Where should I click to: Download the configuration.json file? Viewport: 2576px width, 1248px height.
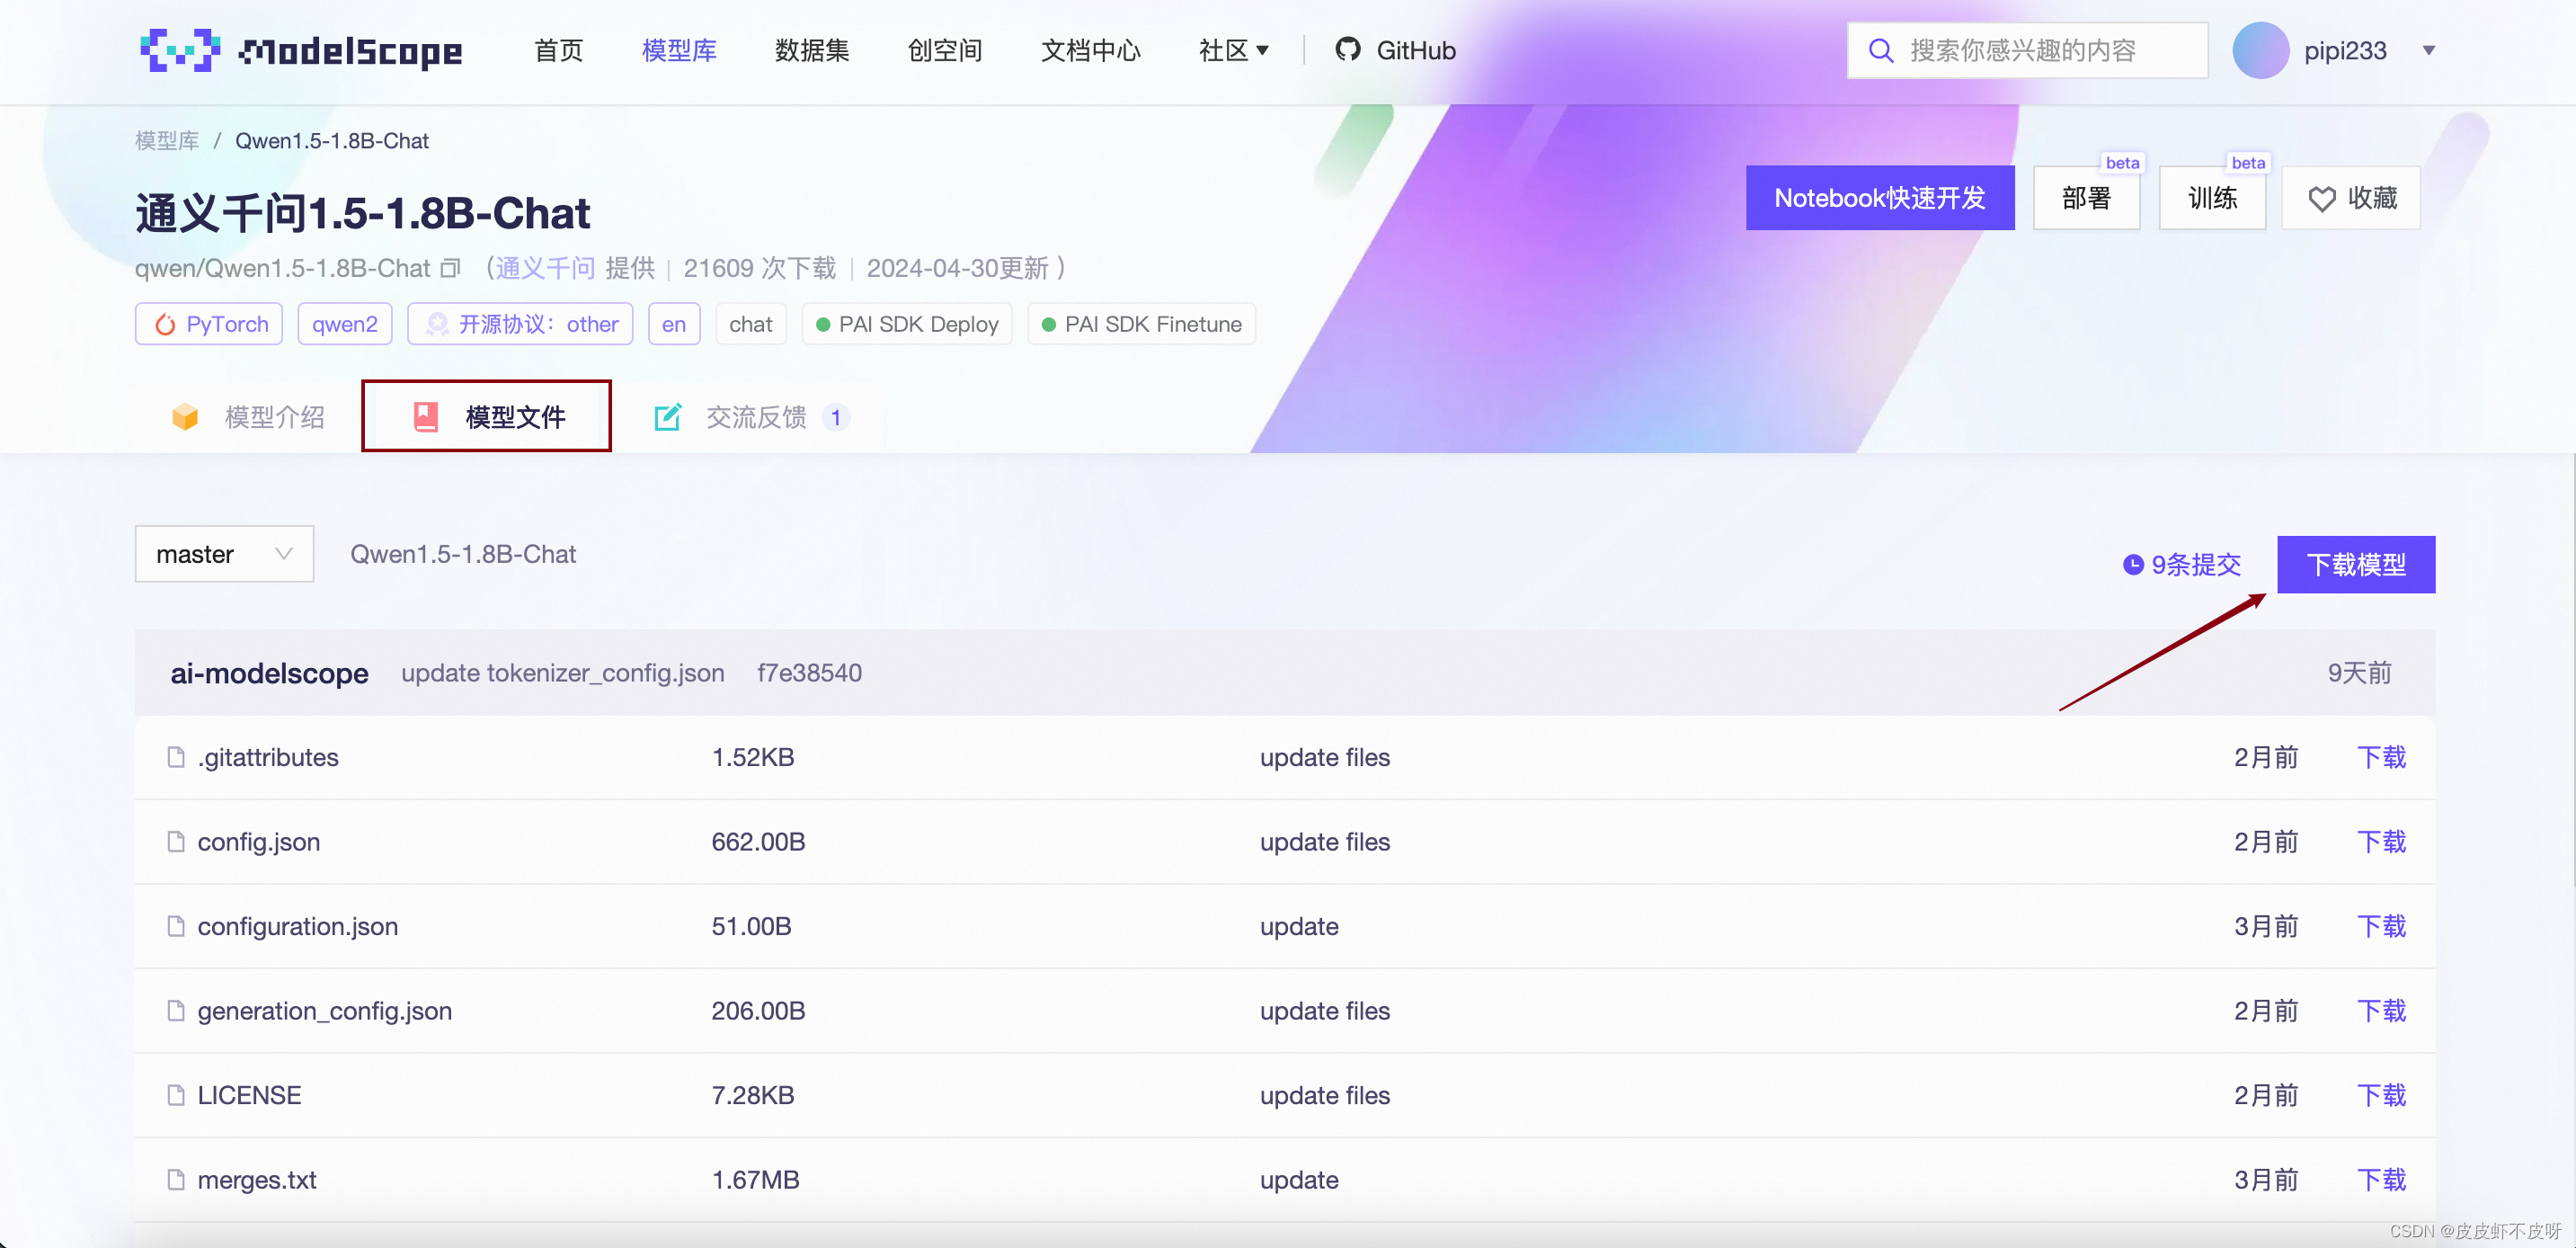pyautogui.click(x=2381, y=926)
